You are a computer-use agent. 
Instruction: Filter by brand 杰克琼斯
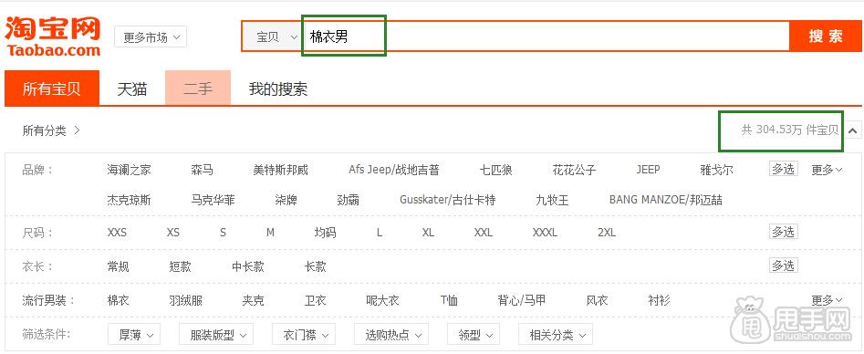pyautogui.click(x=129, y=199)
